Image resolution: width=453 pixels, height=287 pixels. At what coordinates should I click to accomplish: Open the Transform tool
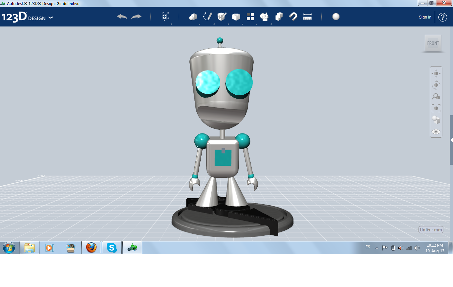pyautogui.click(x=165, y=17)
